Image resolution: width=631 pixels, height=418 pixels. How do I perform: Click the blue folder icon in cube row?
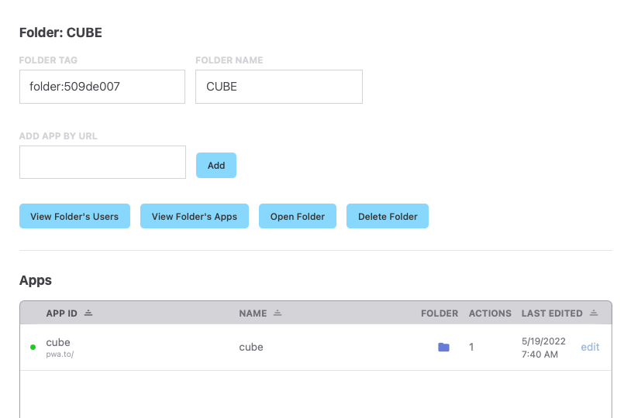tap(443, 348)
